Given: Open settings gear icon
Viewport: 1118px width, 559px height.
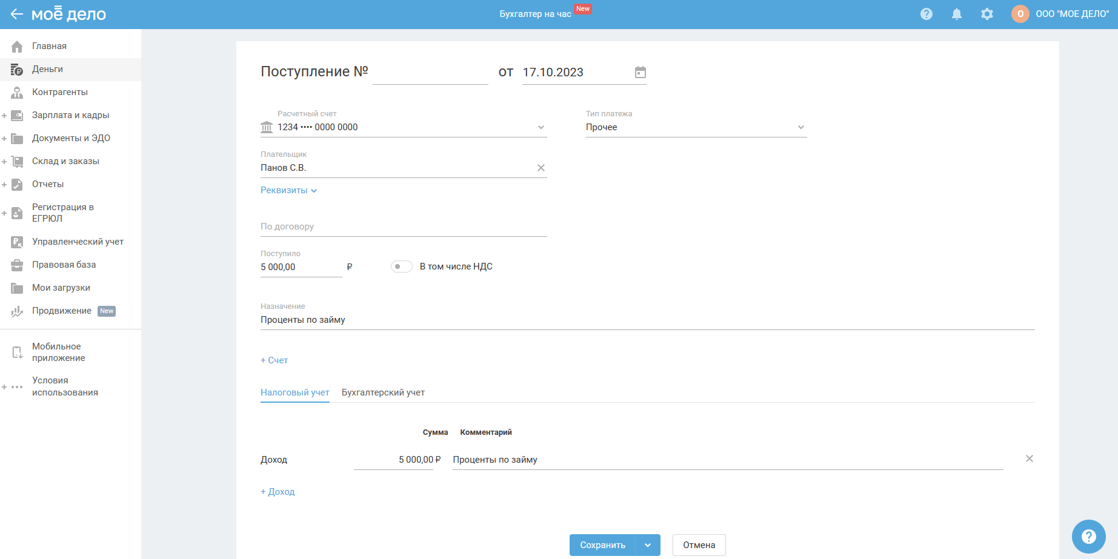Looking at the screenshot, I should click(x=987, y=14).
